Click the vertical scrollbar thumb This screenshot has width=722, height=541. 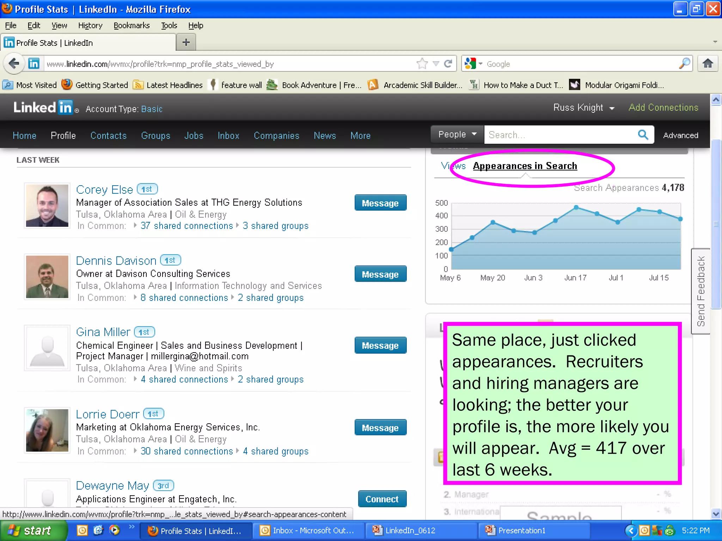[716, 224]
